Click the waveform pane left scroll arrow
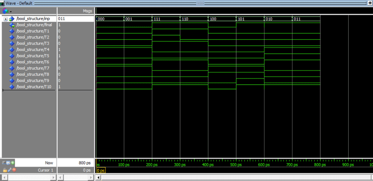Image resolution: width=373 pixels, height=181 pixels. tap(99, 178)
